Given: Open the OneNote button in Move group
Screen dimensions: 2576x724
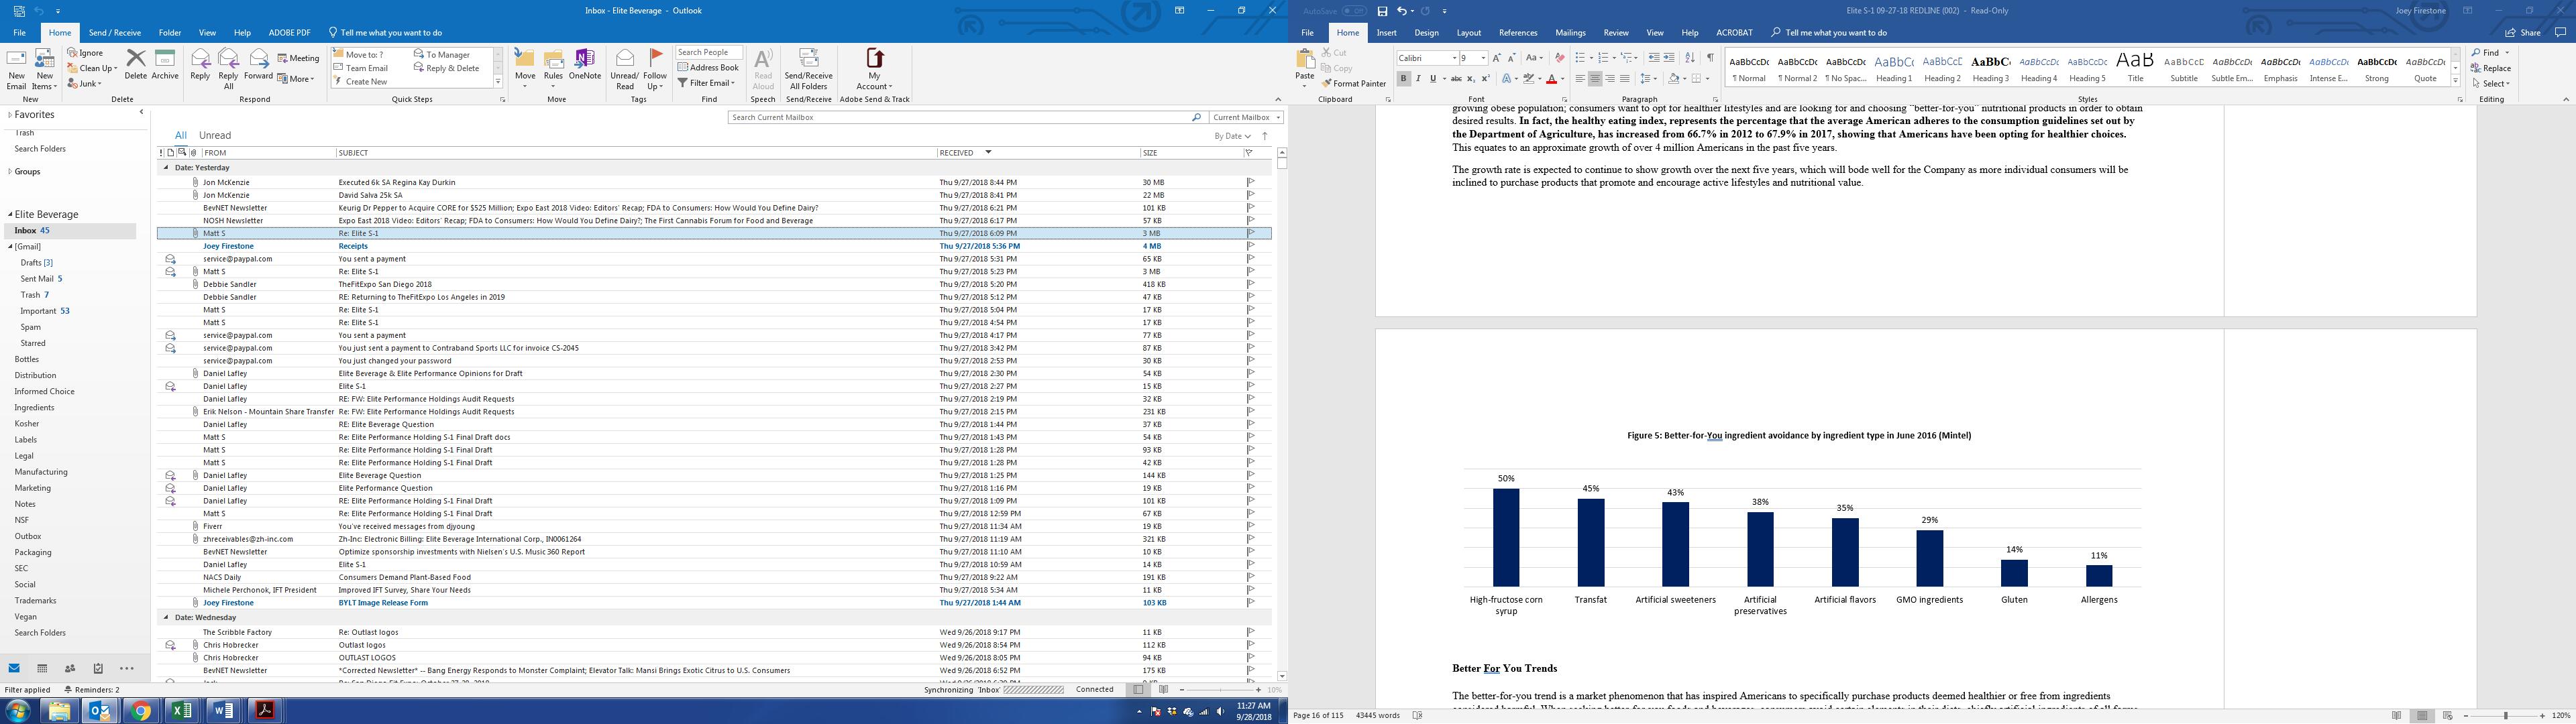Looking at the screenshot, I should click(x=585, y=65).
